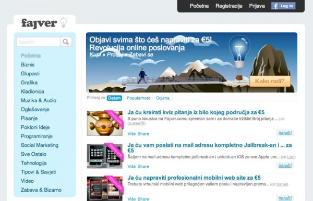Open Početna in the top navigation bar
The height and width of the screenshot is (201, 313).
(x=199, y=6)
